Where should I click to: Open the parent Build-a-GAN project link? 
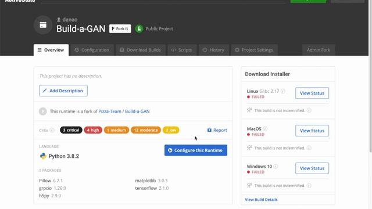point(137,111)
